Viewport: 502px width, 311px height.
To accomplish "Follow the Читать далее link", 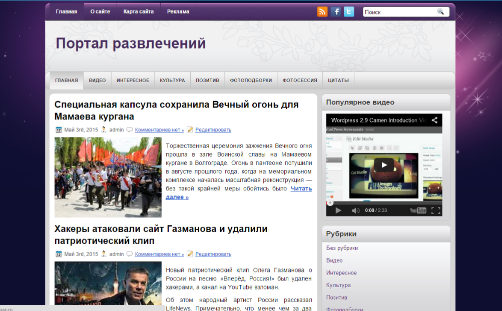I will 301,188.
